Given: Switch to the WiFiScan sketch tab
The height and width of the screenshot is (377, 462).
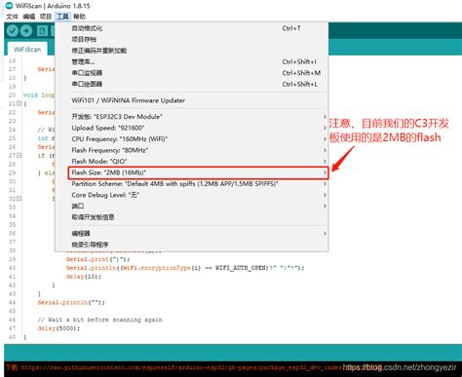Looking at the screenshot, I should point(27,50).
